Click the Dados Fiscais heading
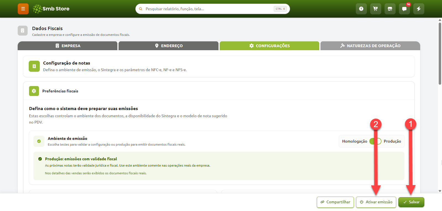This screenshot has width=442, height=211. tap(47, 28)
